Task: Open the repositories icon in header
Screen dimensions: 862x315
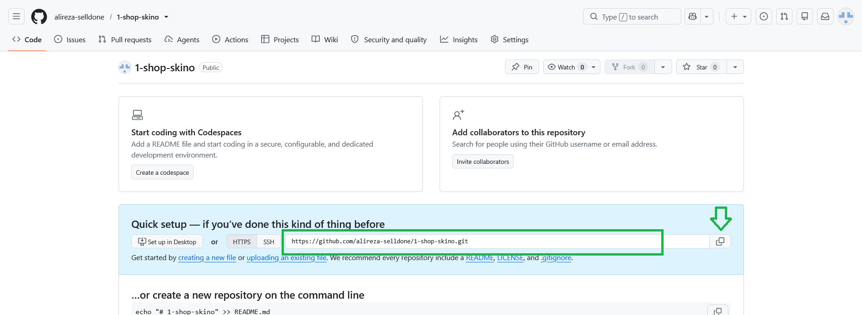Action: click(x=805, y=17)
